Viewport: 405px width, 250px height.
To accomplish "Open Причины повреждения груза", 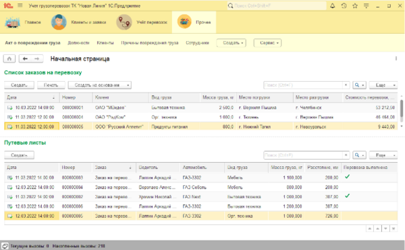I will click(x=150, y=43).
